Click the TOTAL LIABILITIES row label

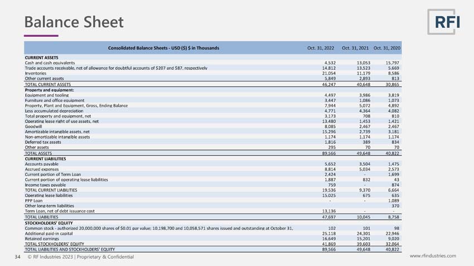[41, 217]
